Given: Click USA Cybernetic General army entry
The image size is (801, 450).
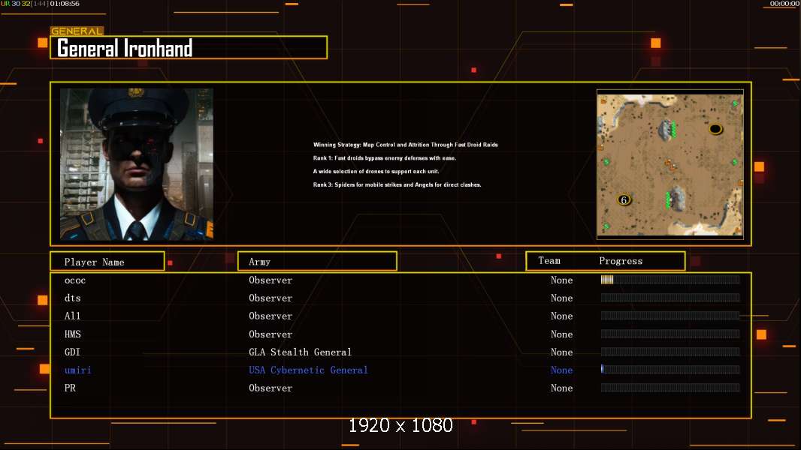Looking at the screenshot, I should click(308, 370).
